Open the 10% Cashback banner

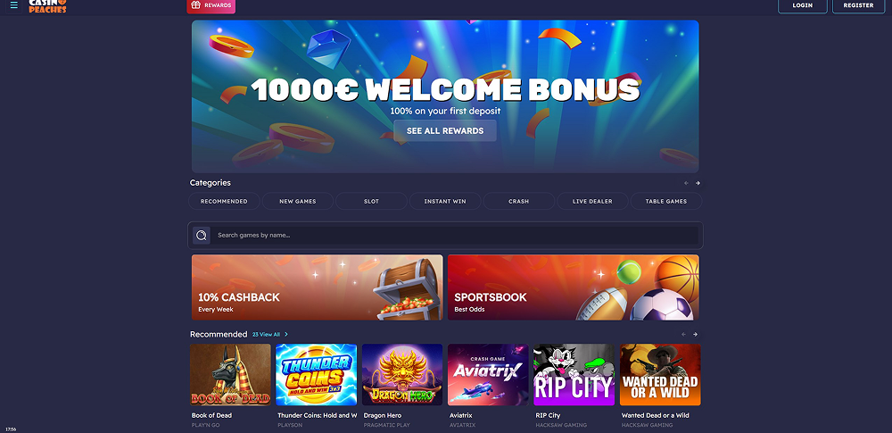pos(318,287)
